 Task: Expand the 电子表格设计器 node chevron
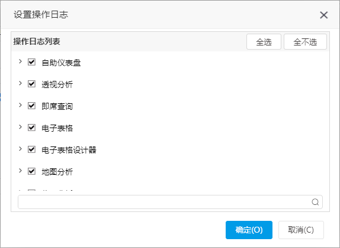(x=20, y=149)
